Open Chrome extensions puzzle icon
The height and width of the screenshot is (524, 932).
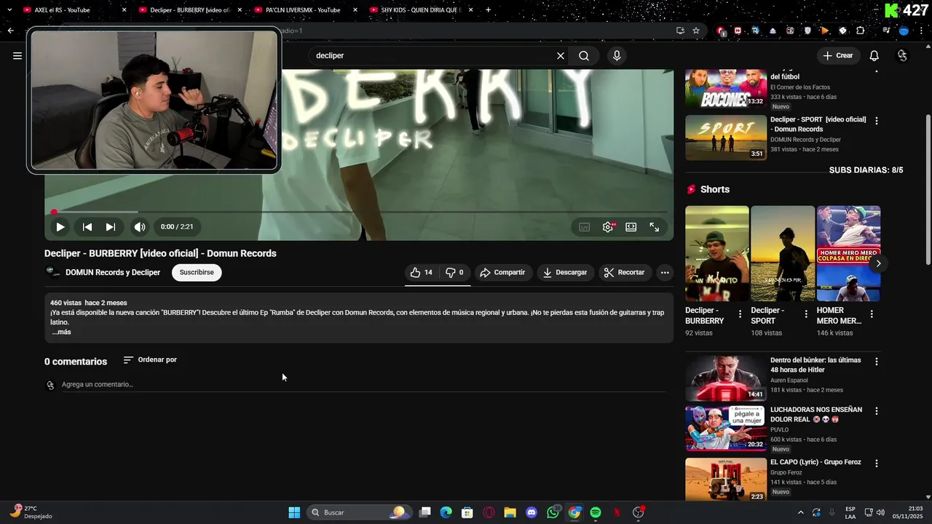tap(861, 31)
